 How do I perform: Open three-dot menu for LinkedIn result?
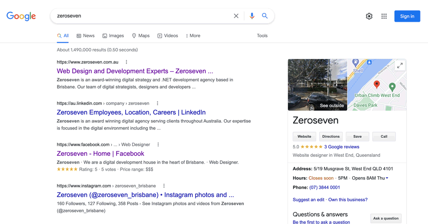[x=157, y=103]
